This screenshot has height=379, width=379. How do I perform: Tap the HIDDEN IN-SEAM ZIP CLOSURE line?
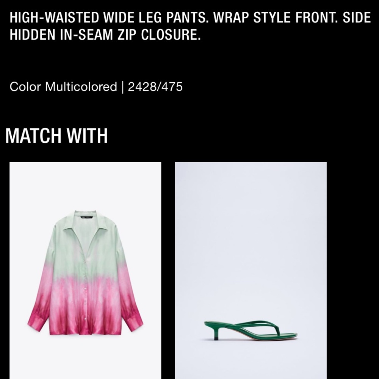coord(105,34)
